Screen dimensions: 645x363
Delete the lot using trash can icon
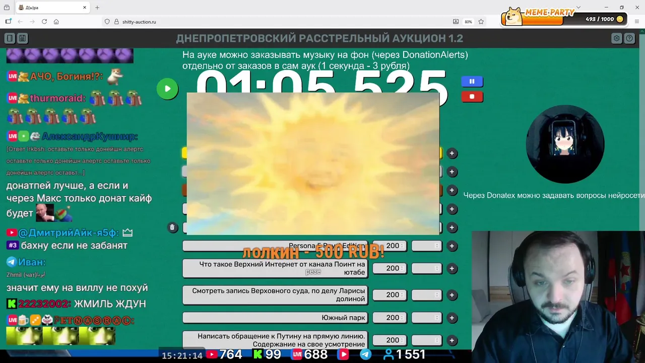172,227
